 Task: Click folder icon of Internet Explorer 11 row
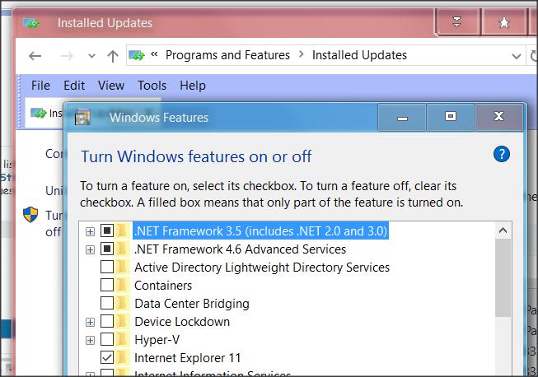tap(122, 358)
